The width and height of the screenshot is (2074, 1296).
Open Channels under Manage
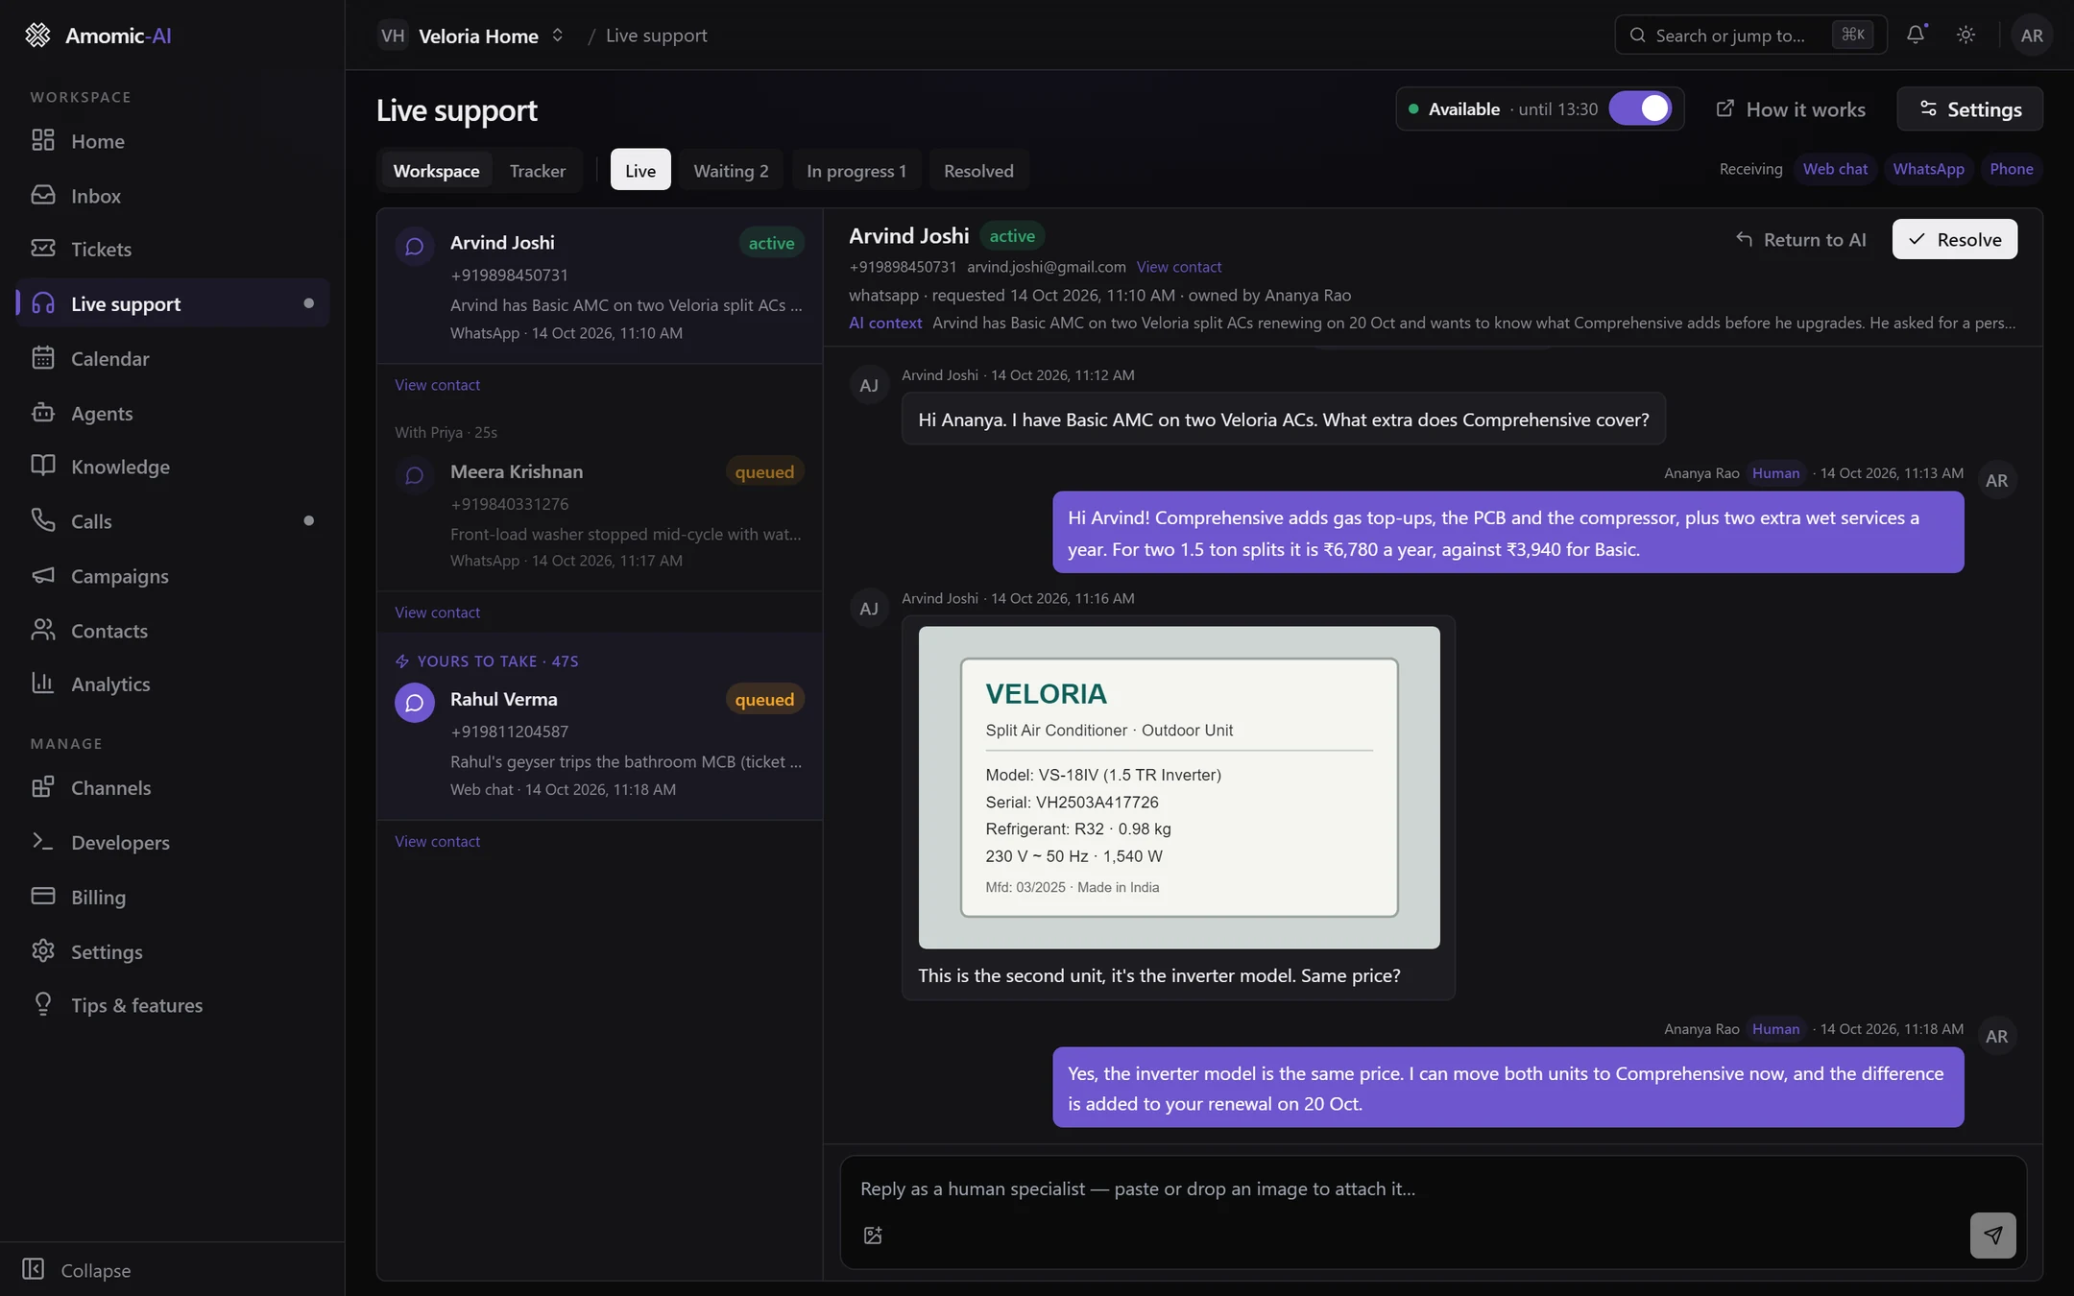tap(173, 788)
